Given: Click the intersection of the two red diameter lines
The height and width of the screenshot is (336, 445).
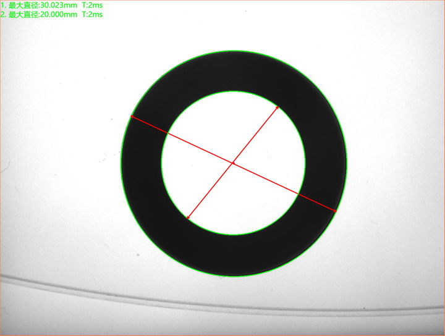Looking at the screenshot, I should (x=233, y=163).
